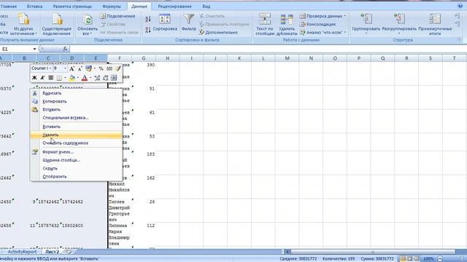467x262 pixels.
Task: Expand Анализ "что-если" dropdown
Action: click(345, 32)
